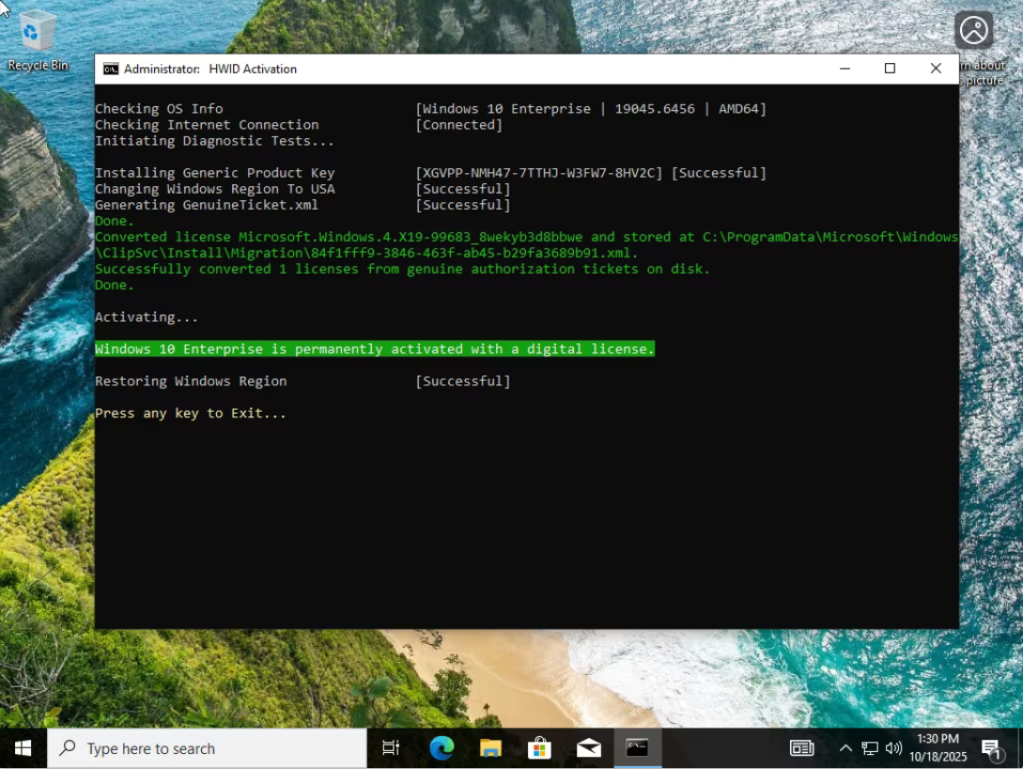The image size is (1023, 769).
Task: Open the volume control tray icon
Action: pyautogui.click(x=893, y=748)
